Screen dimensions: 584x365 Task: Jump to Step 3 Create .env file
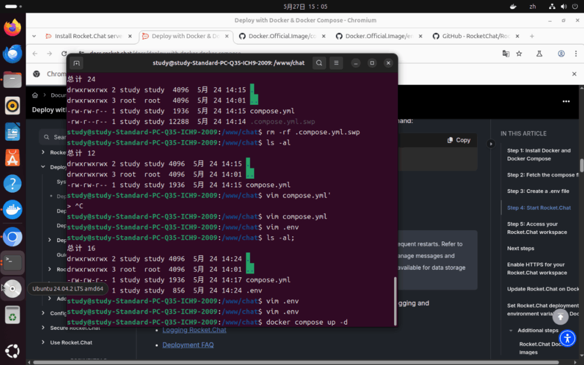point(538,191)
